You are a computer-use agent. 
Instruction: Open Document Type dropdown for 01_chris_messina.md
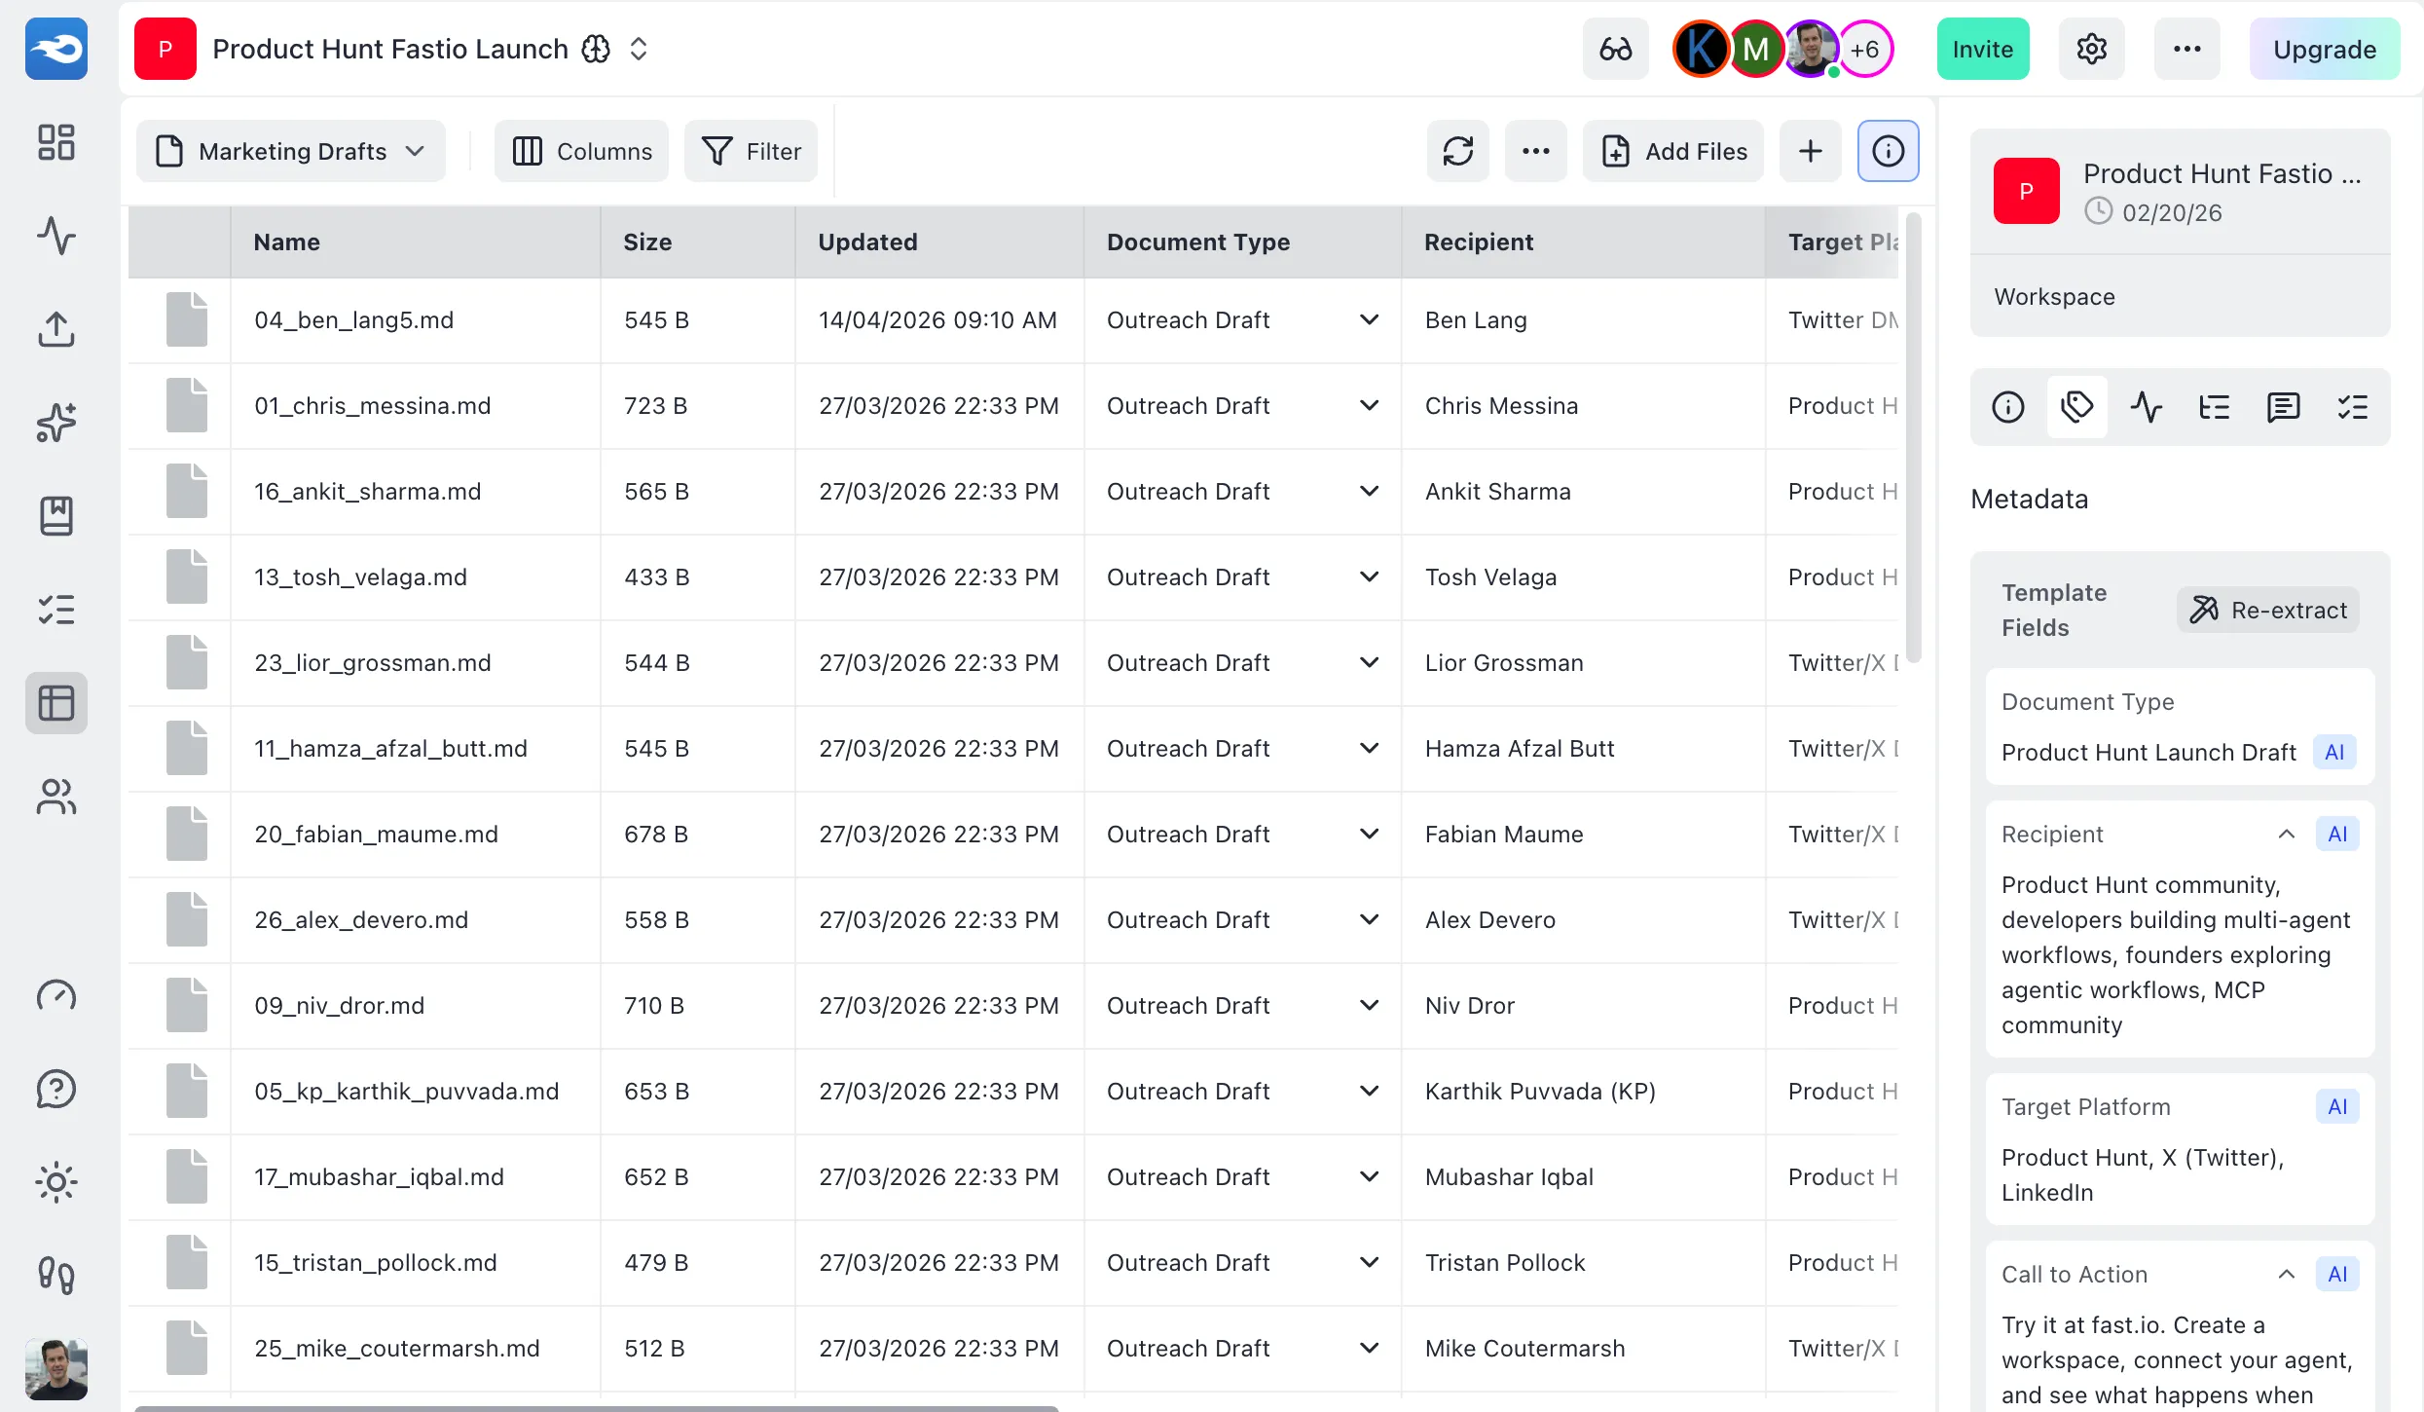(x=1369, y=405)
